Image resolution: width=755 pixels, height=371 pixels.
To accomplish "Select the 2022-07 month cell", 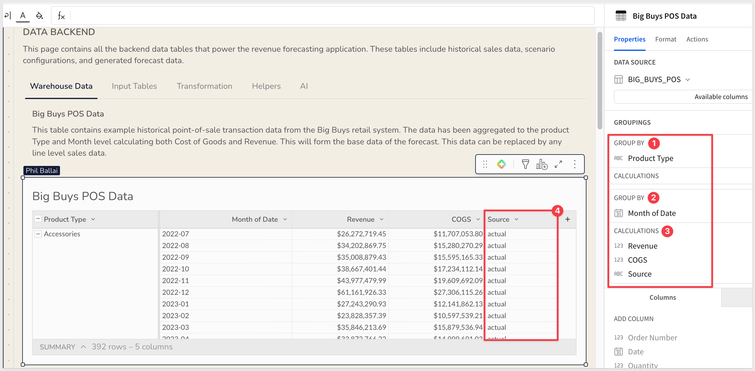I will point(226,234).
